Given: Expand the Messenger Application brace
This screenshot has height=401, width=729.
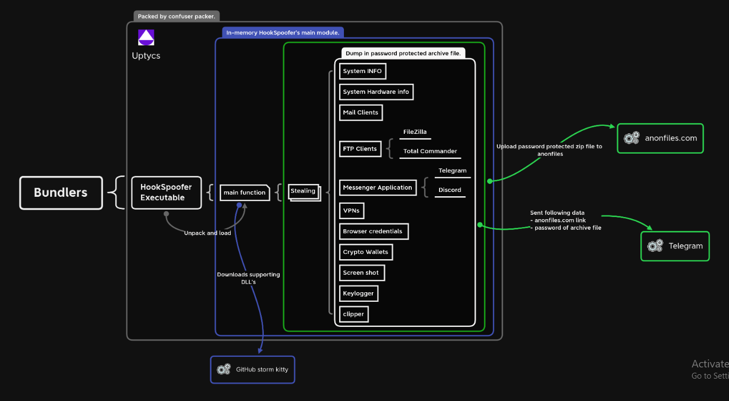Looking at the screenshot, I should (425, 188).
